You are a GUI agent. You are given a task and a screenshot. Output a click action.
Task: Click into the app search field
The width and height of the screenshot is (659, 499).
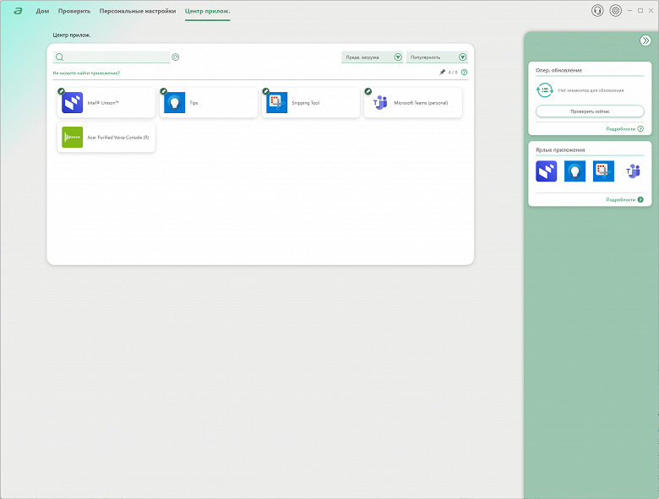click(x=112, y=57)
